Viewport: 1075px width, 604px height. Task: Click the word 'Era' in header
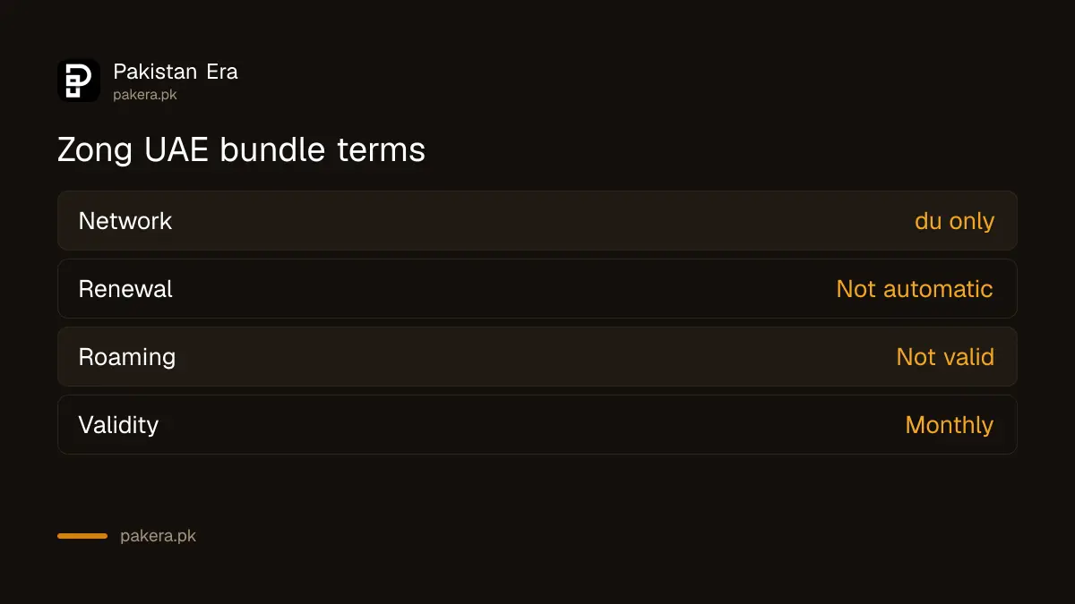[x=222, y=72]
